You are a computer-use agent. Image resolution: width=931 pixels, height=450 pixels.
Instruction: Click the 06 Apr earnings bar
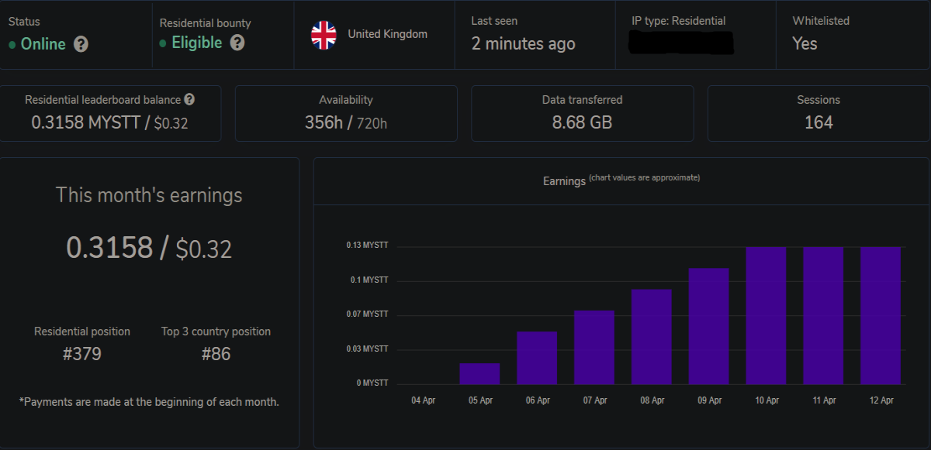537,358
